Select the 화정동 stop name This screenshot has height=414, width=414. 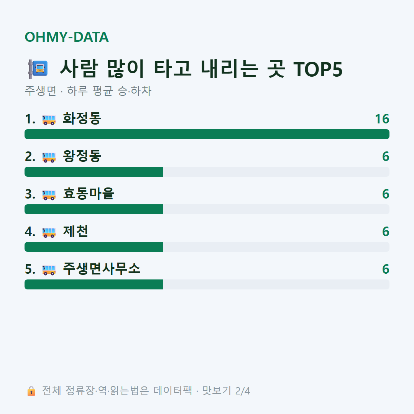tap(82, 118)
